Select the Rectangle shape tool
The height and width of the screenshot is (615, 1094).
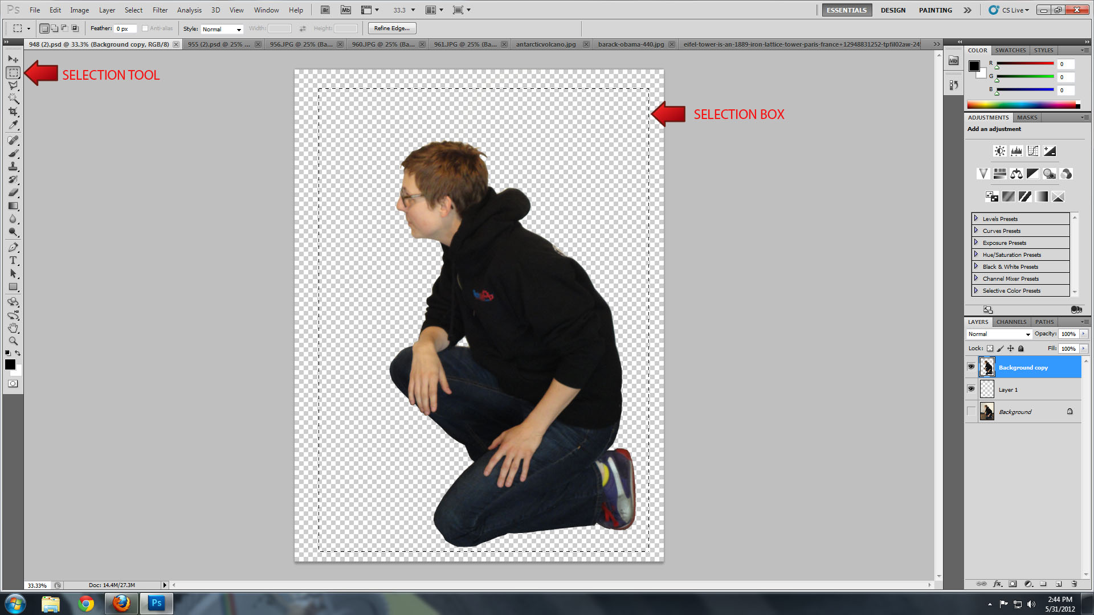[13, 286]
